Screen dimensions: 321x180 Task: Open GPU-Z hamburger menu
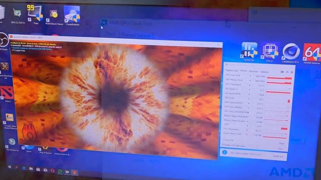[x=292, y=72]
